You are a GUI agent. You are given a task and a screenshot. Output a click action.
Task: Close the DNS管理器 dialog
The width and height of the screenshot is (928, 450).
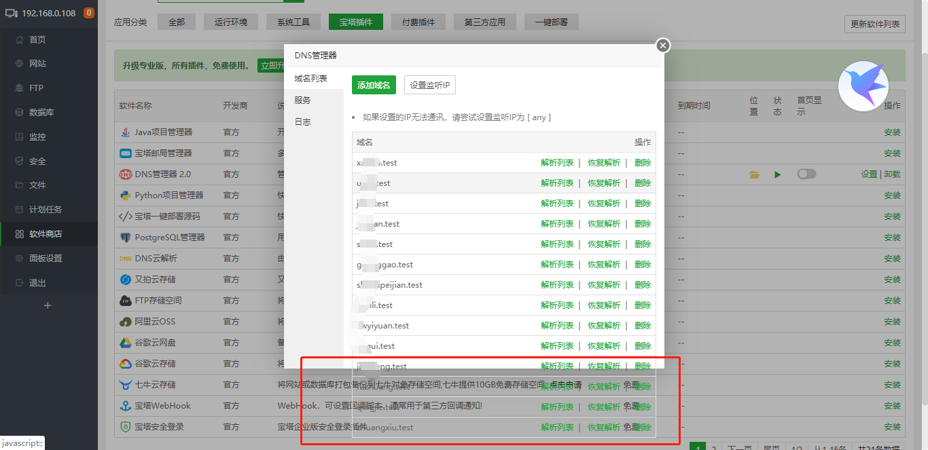pyautogui.click(x=663, y=45)
